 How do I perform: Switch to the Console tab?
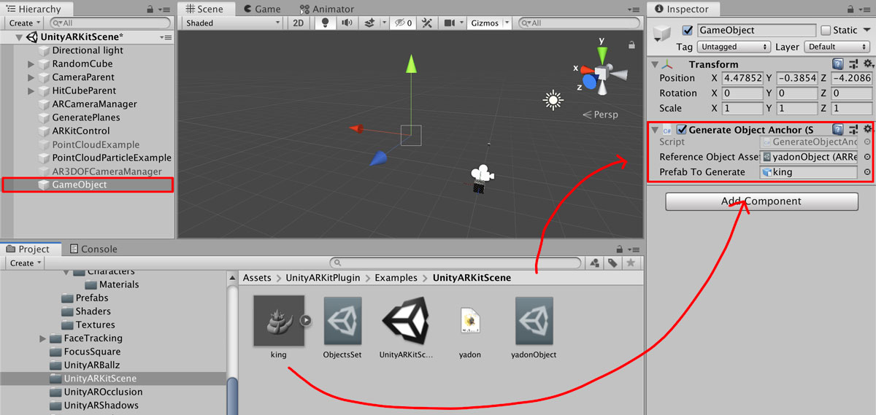[93, 249]
